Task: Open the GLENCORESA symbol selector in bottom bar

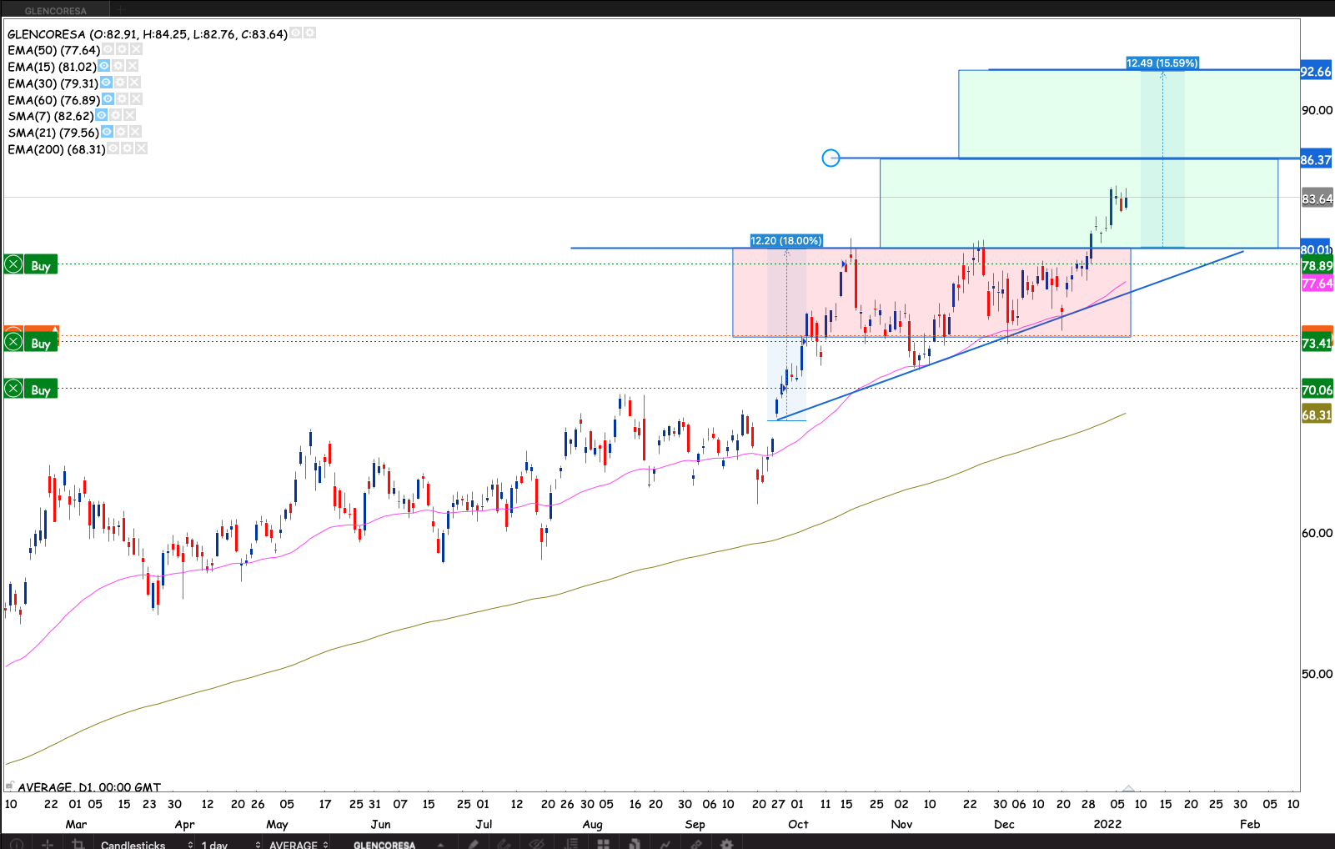Action: click(x=384, y=844)
